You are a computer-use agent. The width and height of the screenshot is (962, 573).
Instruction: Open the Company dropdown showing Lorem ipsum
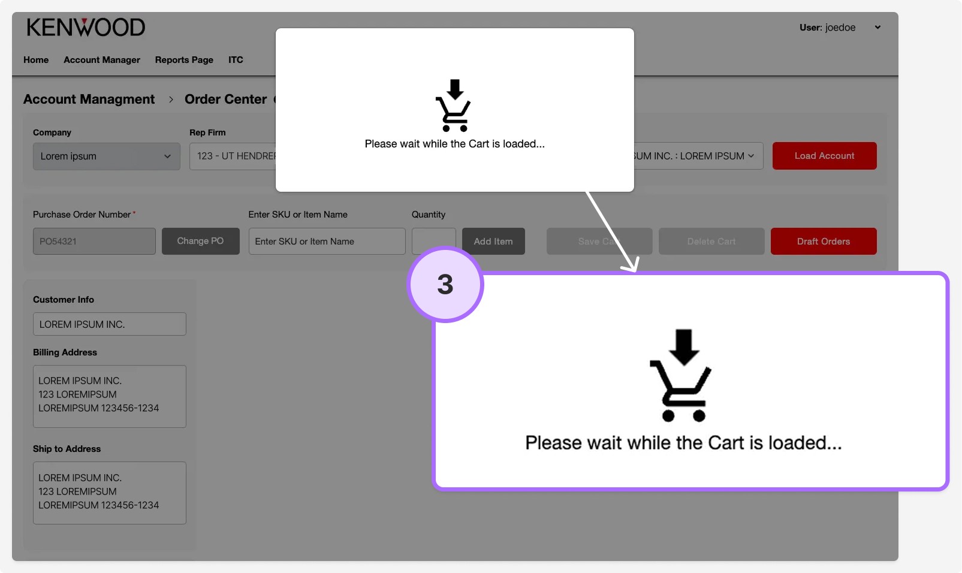click(x=106, y=156)
